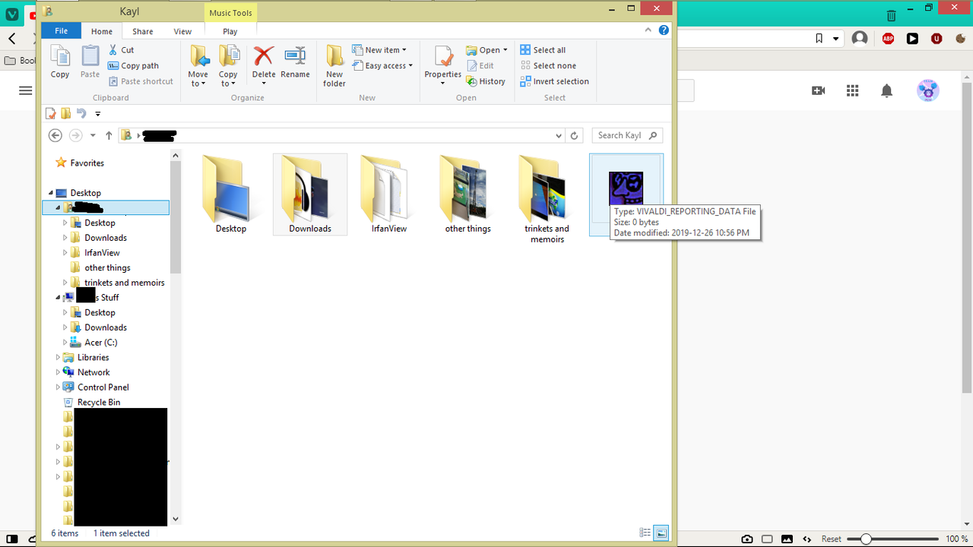Image resolution: width=973 pixels, height=547 pixels.
Task: Open the browser page's apps grid icon
Action: pos(852,91)
